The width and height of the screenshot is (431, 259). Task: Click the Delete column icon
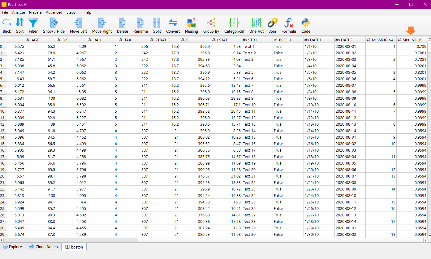click(x=123, y=23)
